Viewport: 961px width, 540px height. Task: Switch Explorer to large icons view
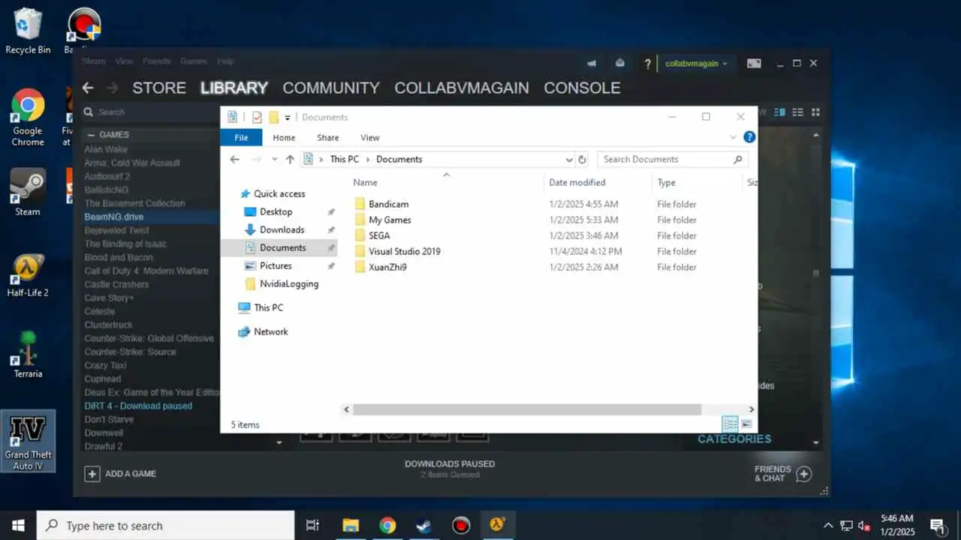point(746,424)
